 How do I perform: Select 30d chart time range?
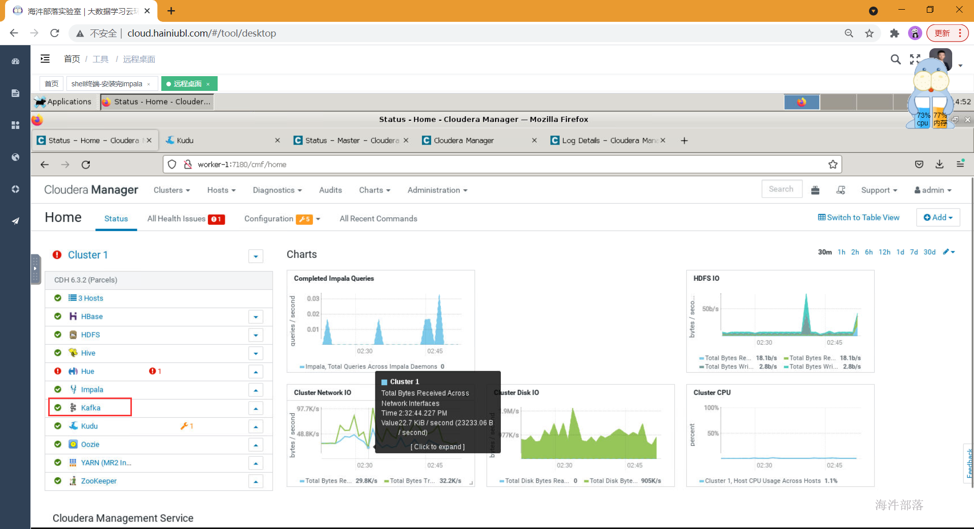(929, 252)
